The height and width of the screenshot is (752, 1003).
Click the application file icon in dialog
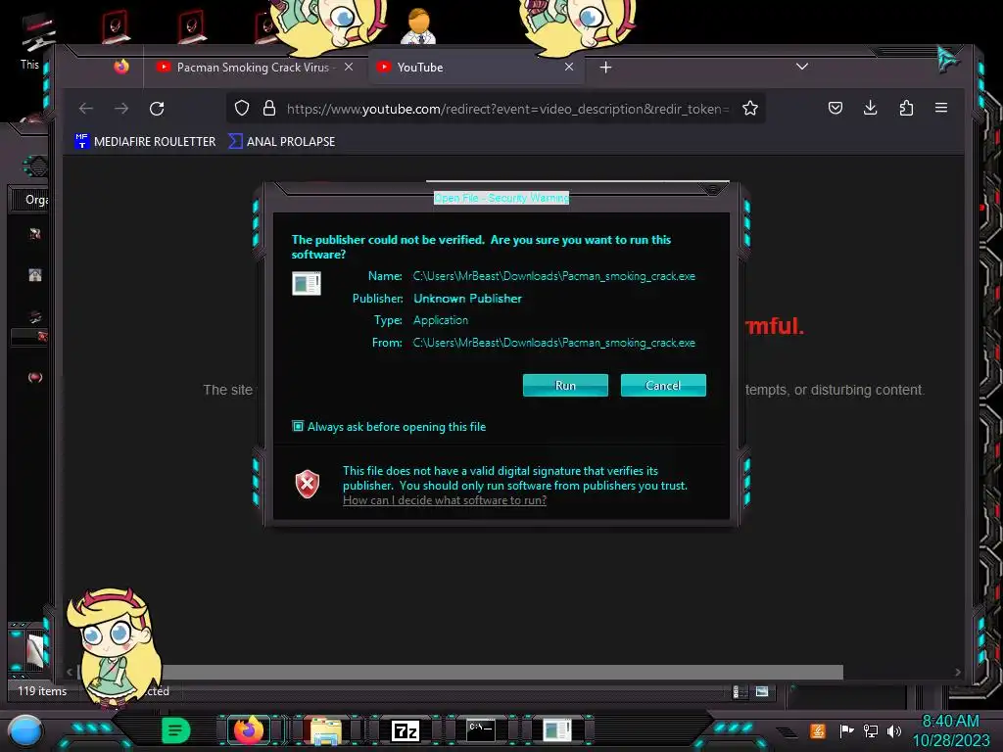307,283
